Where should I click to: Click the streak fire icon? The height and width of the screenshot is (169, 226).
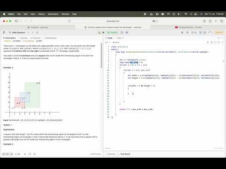(x=194, y=32)
